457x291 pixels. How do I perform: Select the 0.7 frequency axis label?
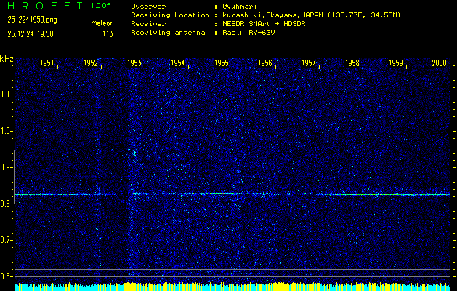[x=7, y=240]
